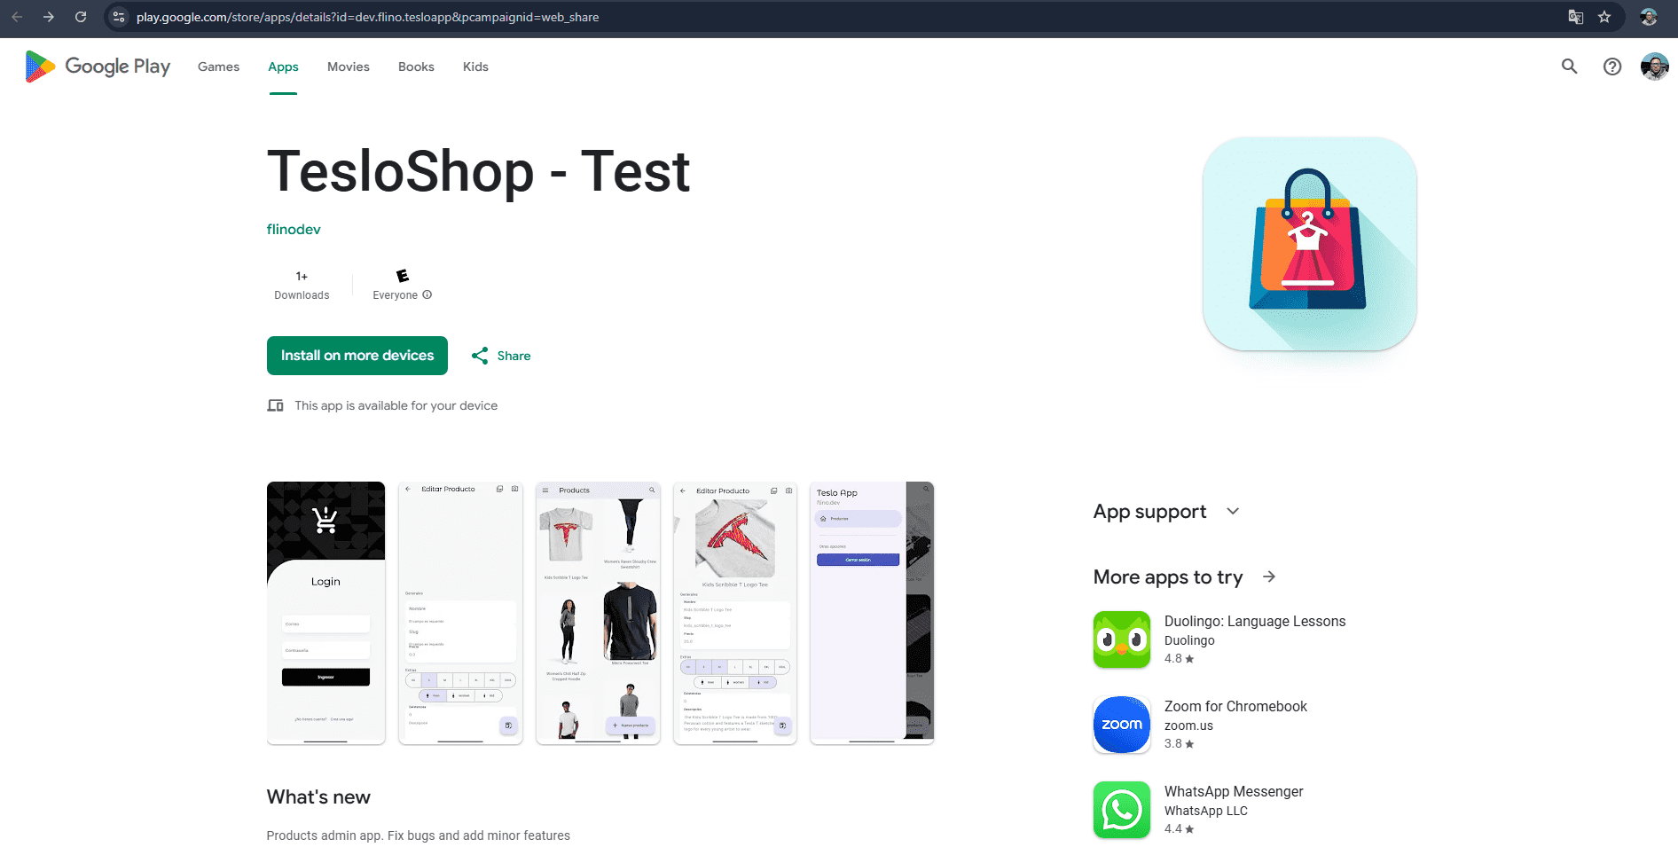Viewport: 1678px width, 855px height.
Task: Open the Zoom app icon
Action: 1122,725
